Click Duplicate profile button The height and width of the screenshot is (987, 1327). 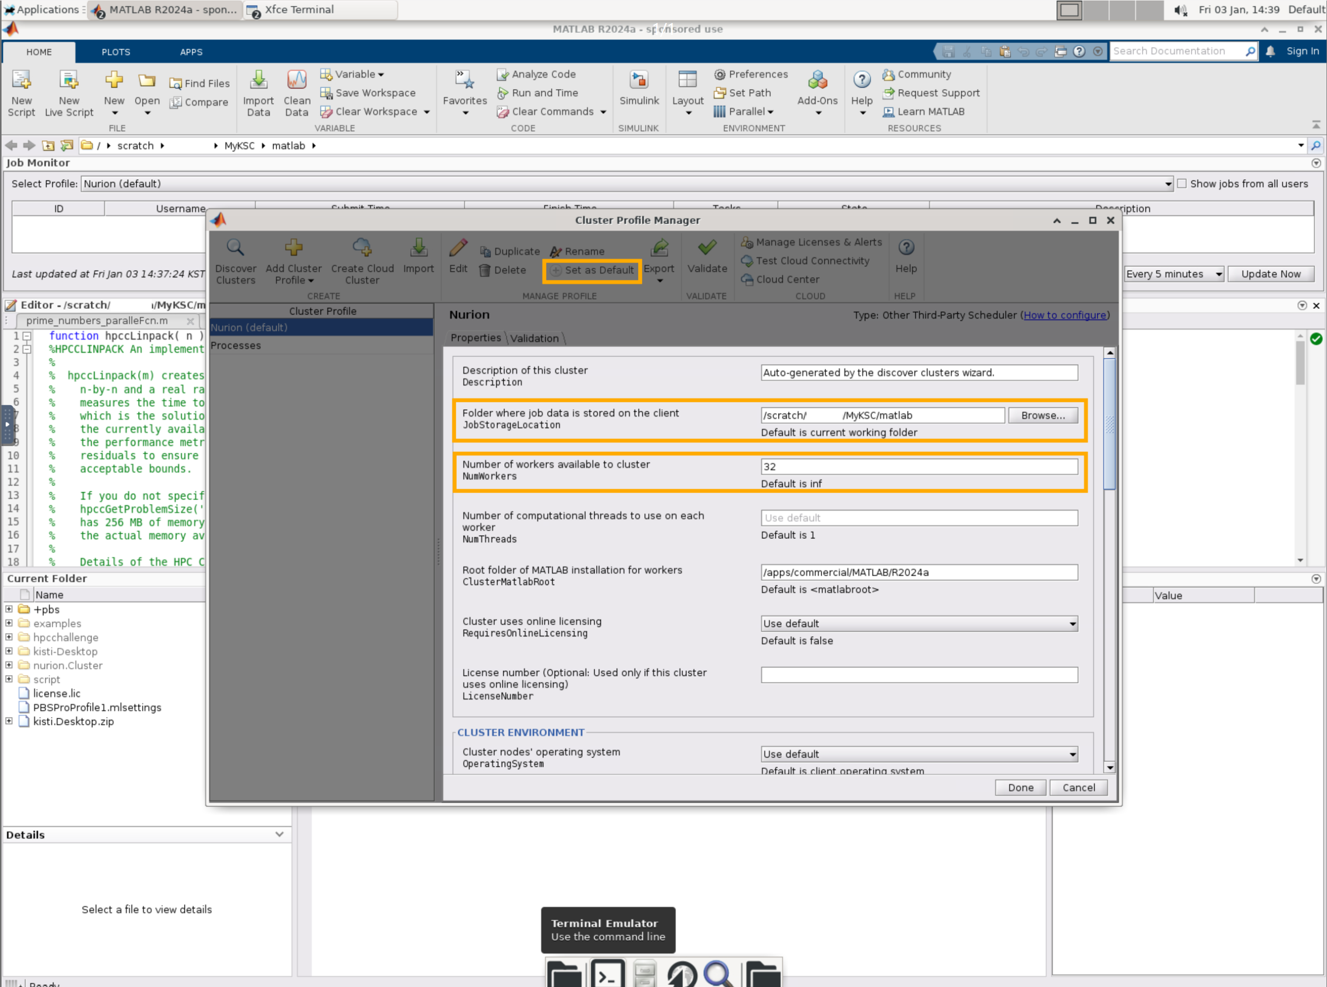[x=510, y=251]
